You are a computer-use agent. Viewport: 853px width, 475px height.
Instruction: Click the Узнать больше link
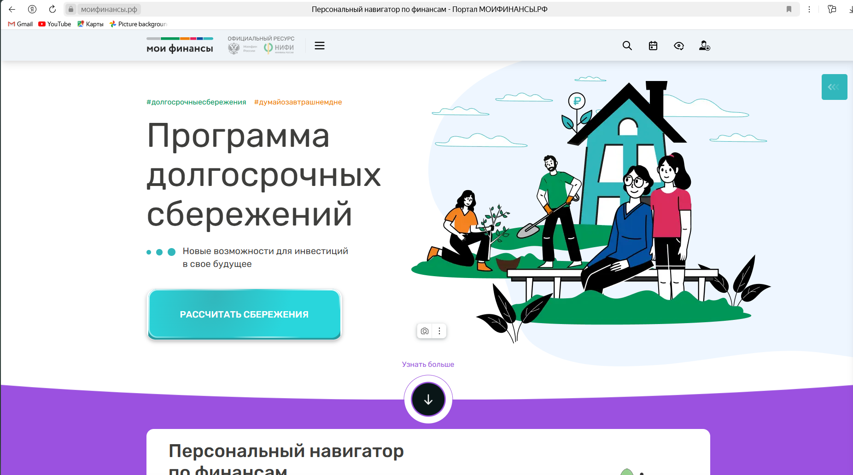click(x=428, y=365)
